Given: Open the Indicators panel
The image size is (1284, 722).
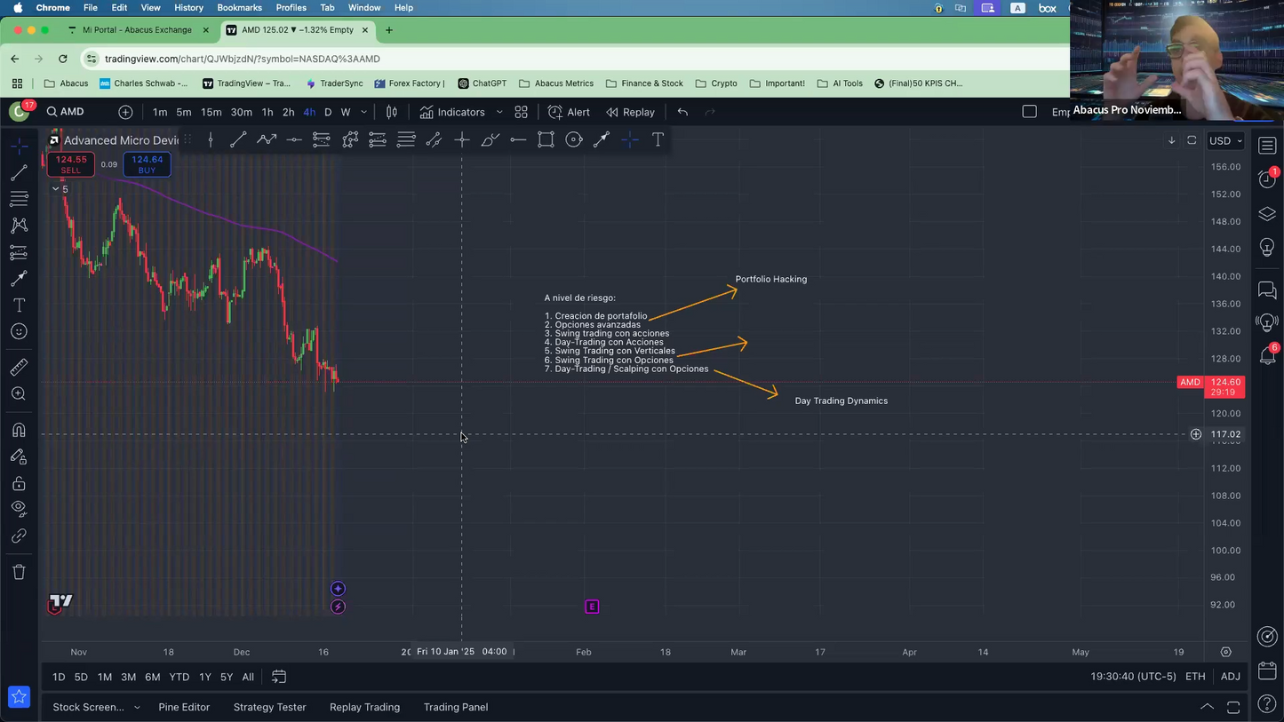Looking at the screenshot, I should click(x=452, y=112).
